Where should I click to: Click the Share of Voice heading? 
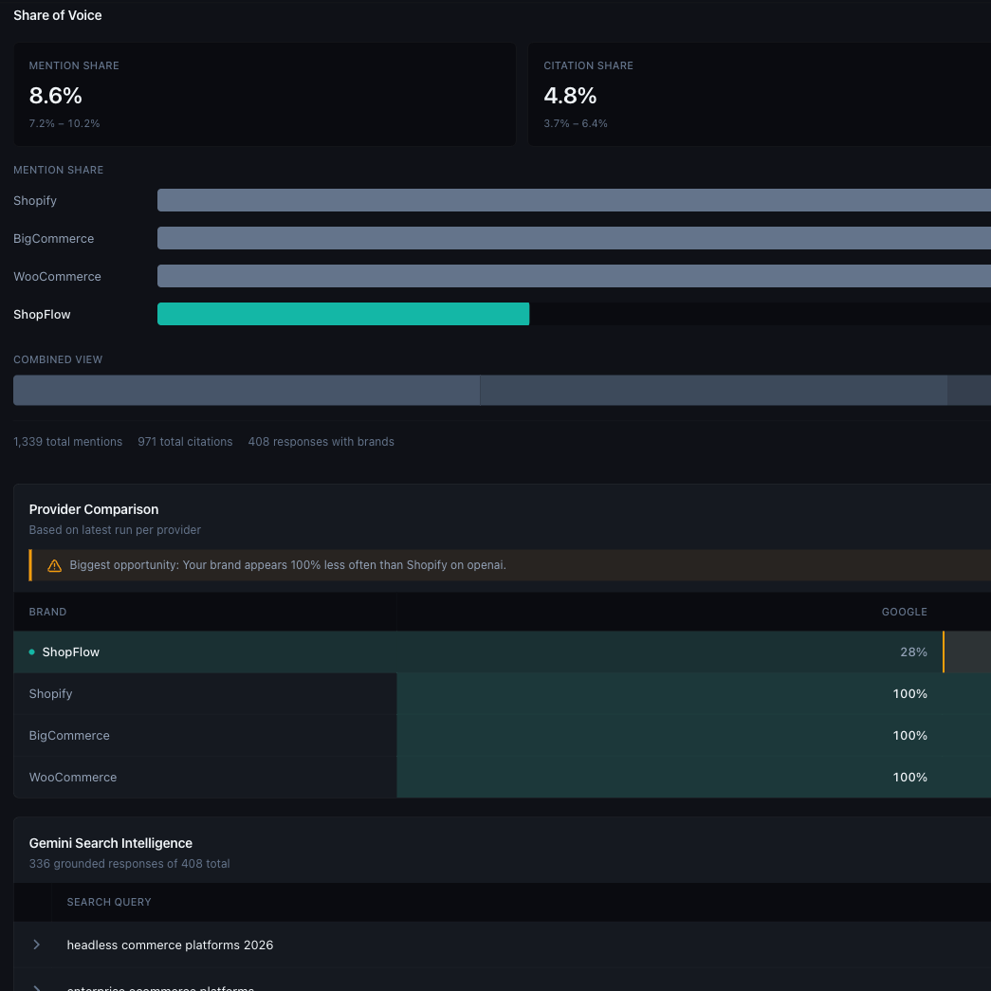[58, 15]
